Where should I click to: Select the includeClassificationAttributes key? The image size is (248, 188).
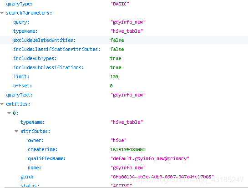(57, 49)
